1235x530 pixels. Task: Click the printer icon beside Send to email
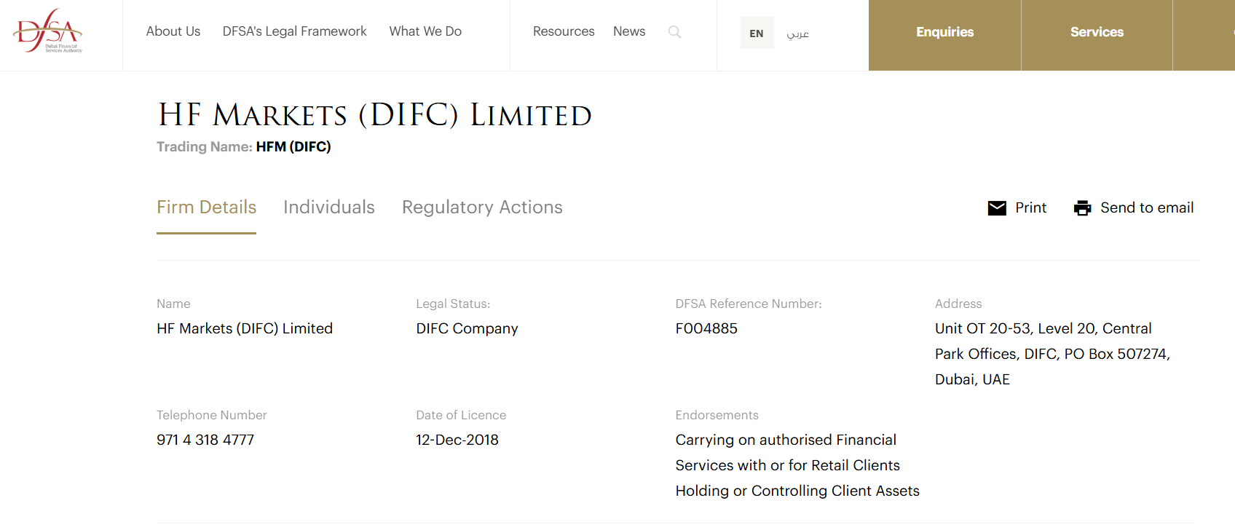point(1083,208)
